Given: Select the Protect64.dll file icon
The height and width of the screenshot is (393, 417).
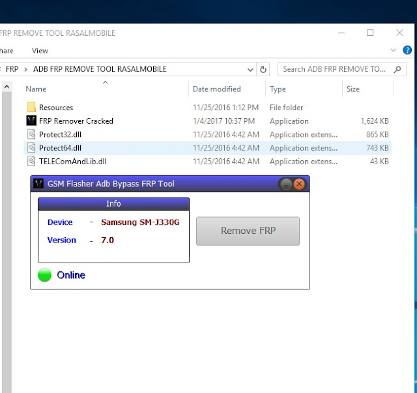Looking at the screenshot, I should pos(31,148).
